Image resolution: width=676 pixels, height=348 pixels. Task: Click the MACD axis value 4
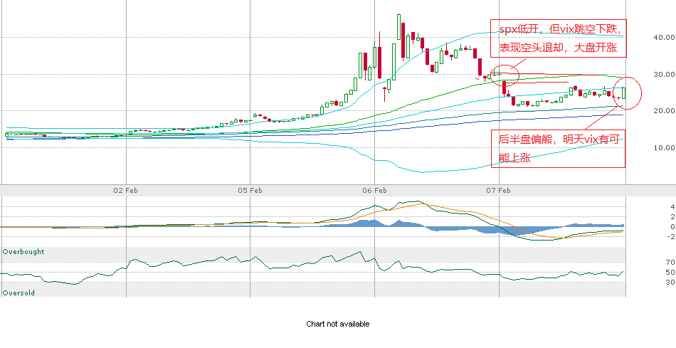click(x=672, y=207)
